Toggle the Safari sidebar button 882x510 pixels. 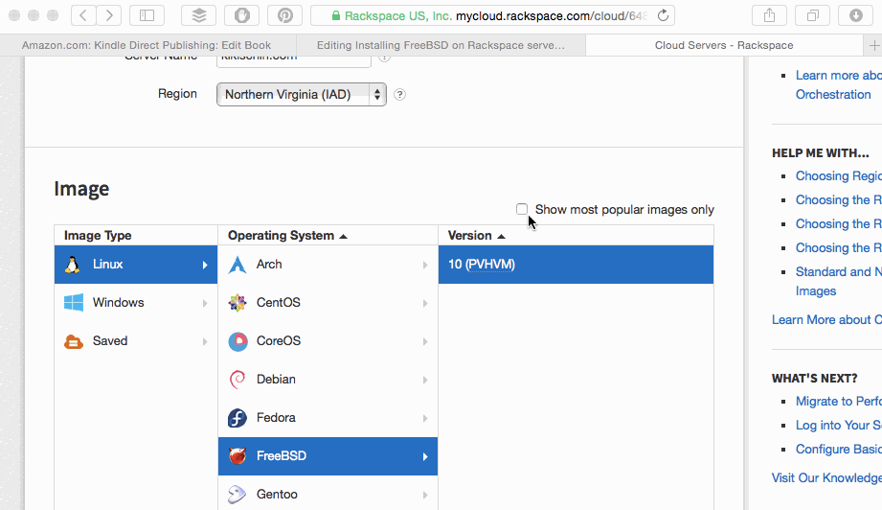(147, 15)
